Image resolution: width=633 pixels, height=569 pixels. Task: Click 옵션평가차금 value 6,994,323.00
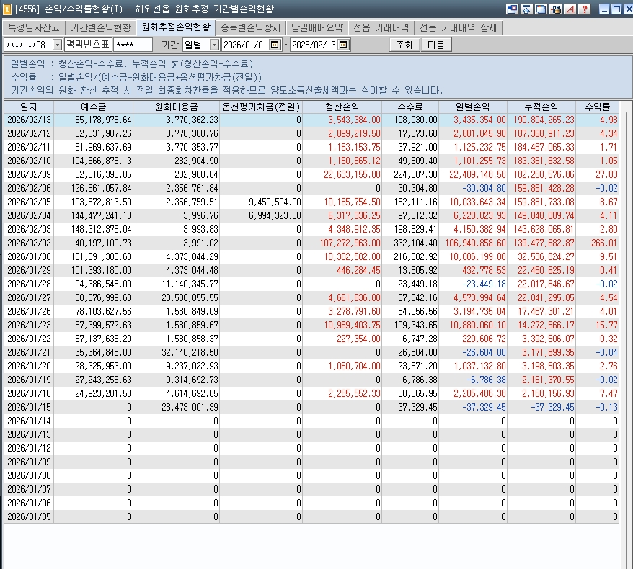(x=275, y=216)
